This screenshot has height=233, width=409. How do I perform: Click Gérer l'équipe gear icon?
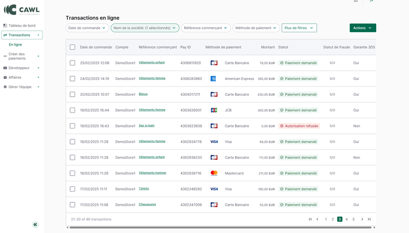5,87
